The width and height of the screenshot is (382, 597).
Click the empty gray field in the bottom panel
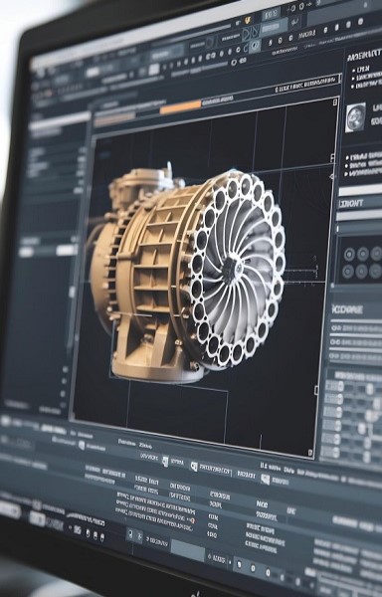coord(188,550)
